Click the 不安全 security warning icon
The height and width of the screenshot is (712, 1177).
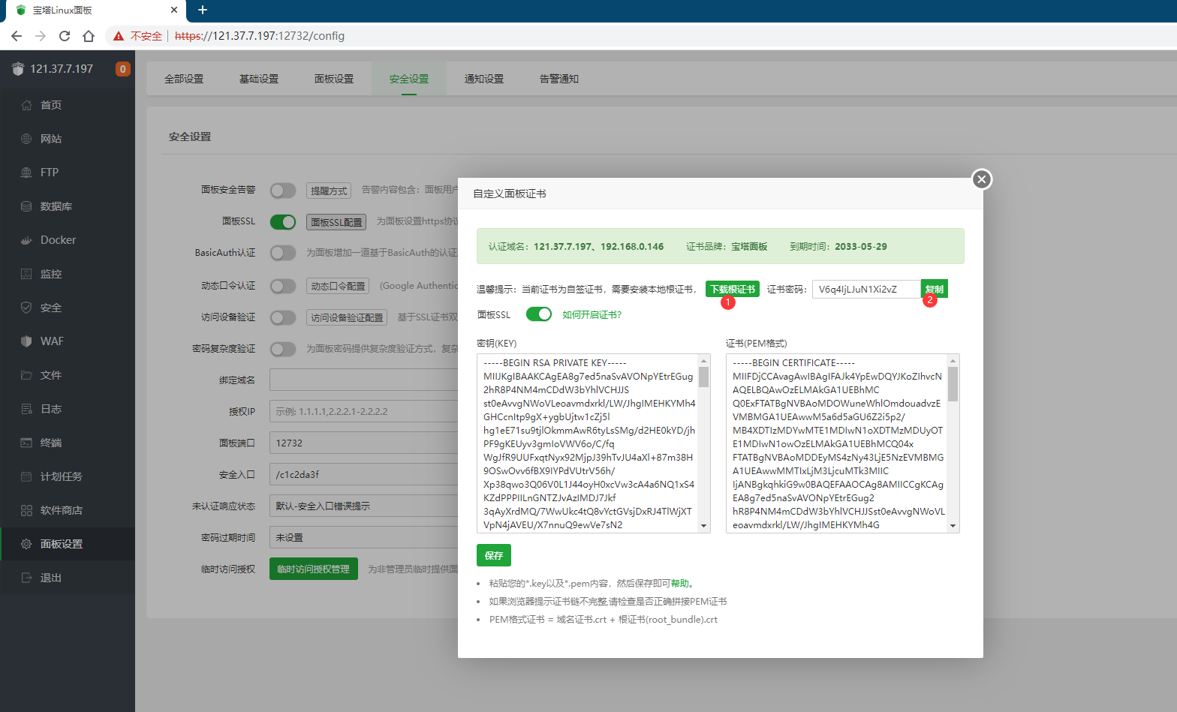[119, 36]
